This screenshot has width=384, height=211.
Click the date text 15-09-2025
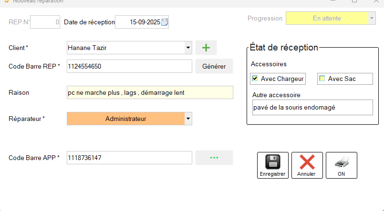(144, 22)
